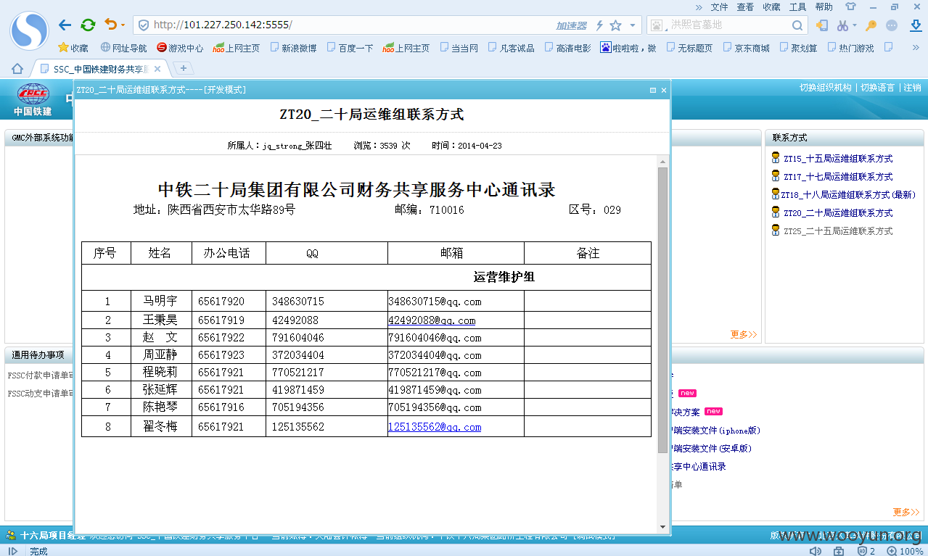Open the 工具 menu
Screen dimensions: 928x556
pos(797,7)
